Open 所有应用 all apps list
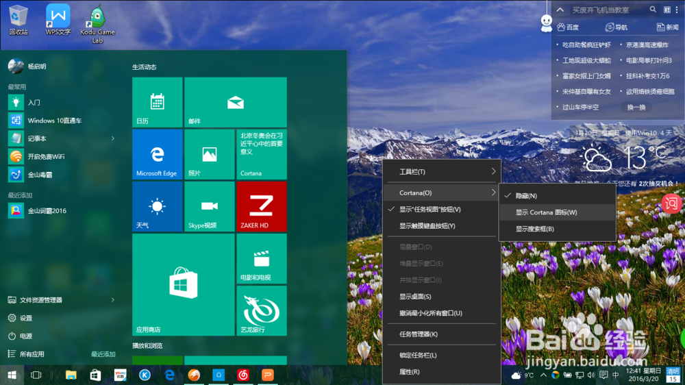 pyautogui.click(x=27, y=354)
